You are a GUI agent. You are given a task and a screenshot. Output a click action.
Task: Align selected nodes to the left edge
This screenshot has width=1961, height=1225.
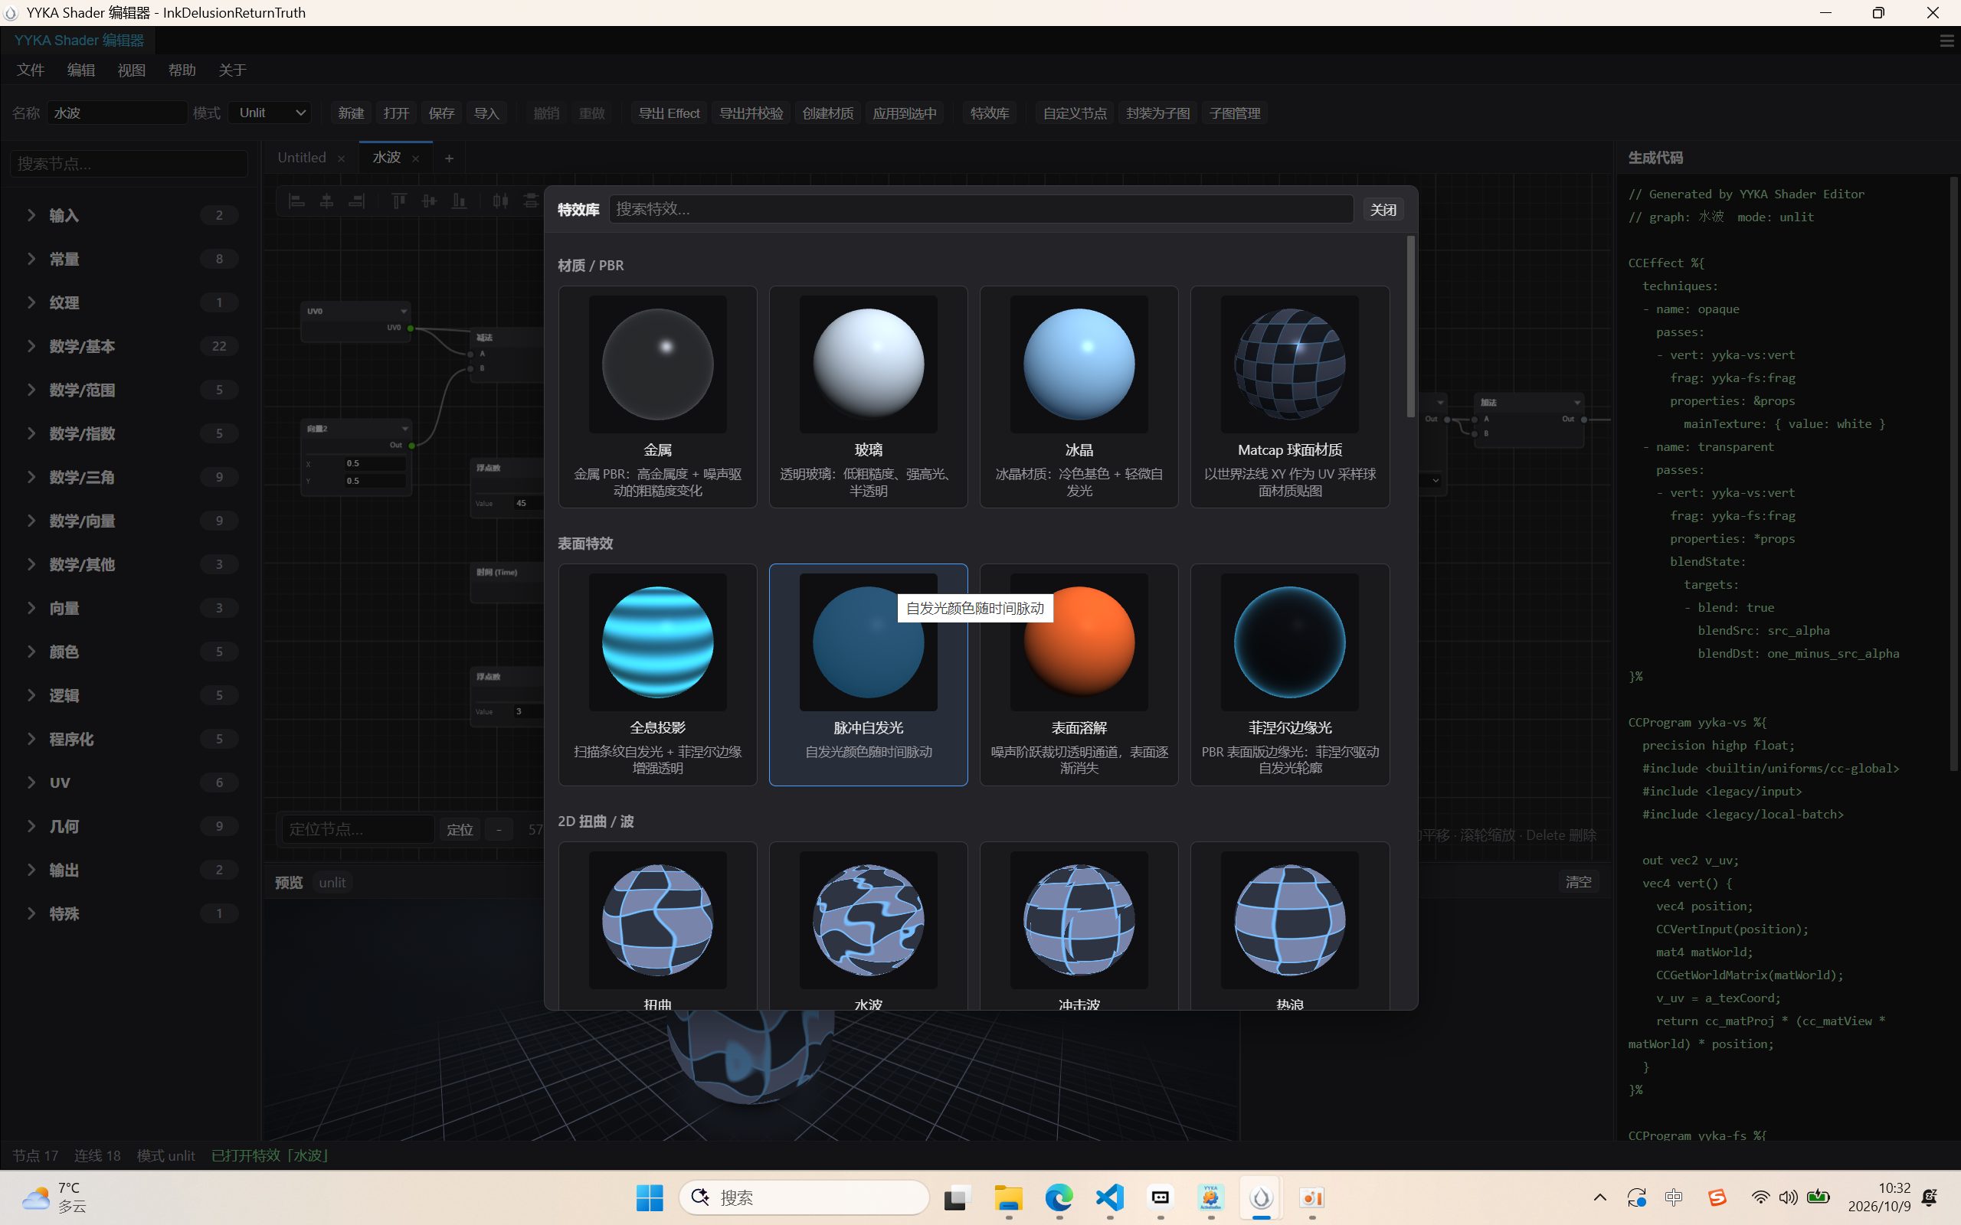pos(296,201)
